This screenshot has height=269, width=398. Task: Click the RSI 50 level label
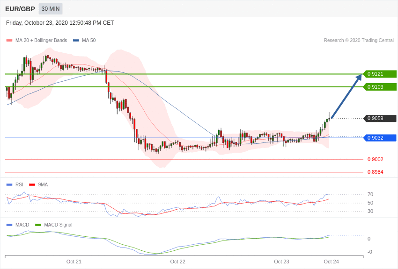[370, 203]
